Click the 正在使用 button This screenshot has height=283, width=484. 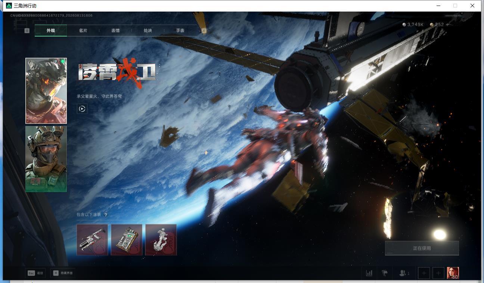click(x=422, y=248)
